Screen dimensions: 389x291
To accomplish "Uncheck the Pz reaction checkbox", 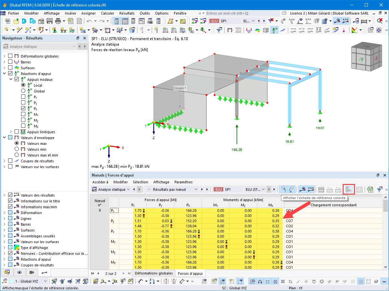I will 23,109.
